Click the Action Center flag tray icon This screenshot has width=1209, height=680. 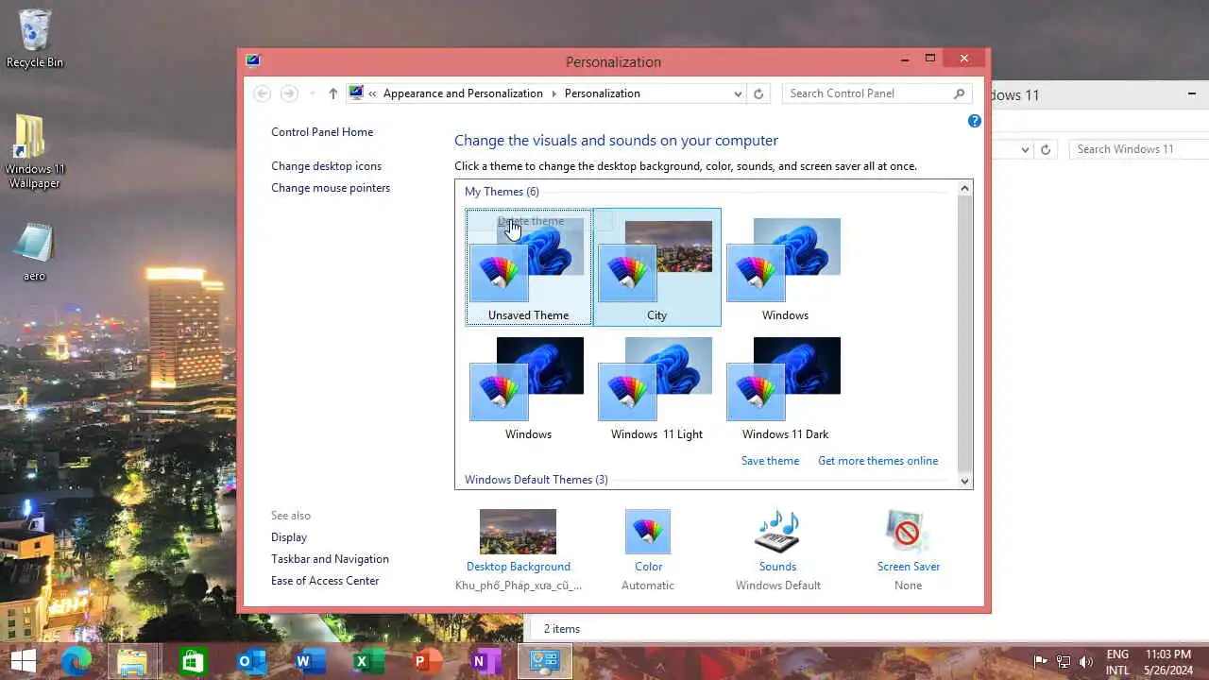tap(1040, 661)
